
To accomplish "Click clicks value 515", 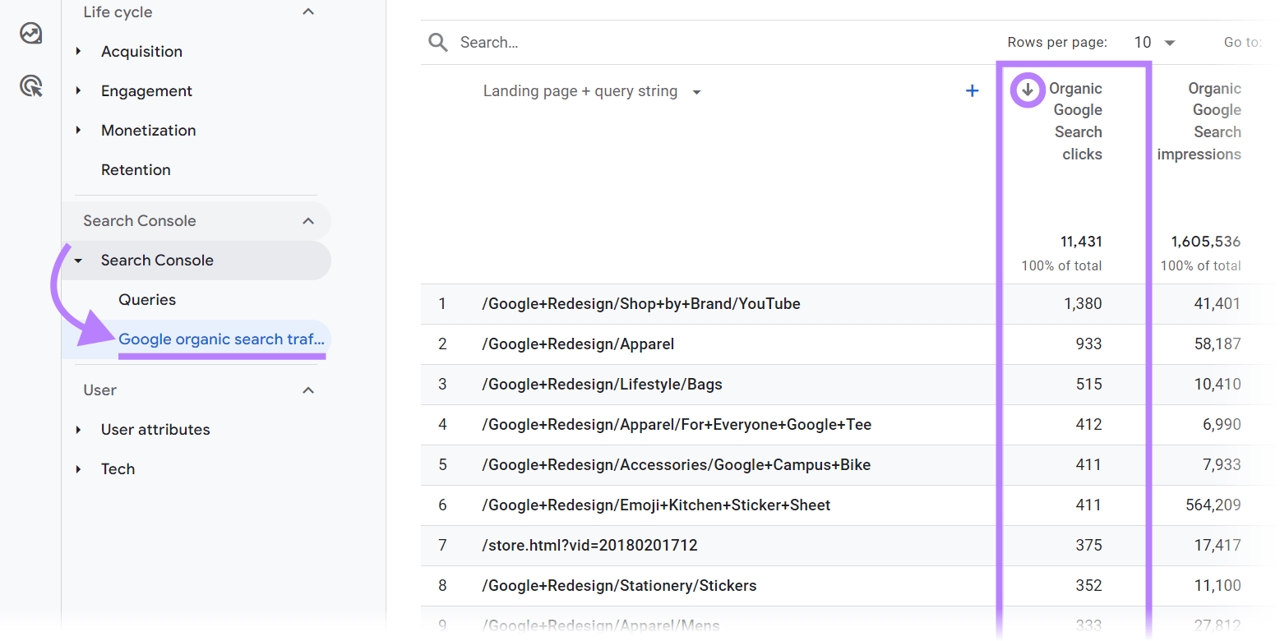I will click(1088, 385).
